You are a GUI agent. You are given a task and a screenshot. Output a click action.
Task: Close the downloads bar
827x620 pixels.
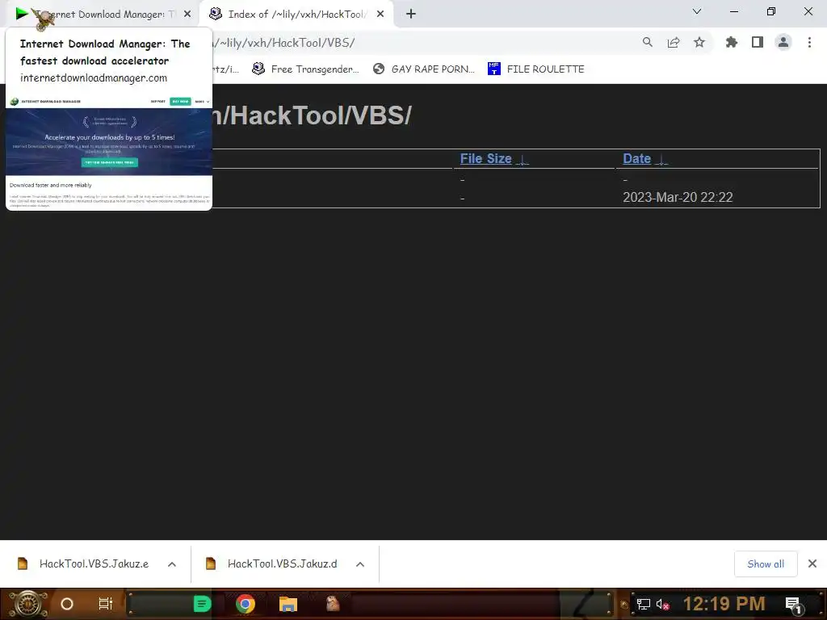(x=812, y=564)
